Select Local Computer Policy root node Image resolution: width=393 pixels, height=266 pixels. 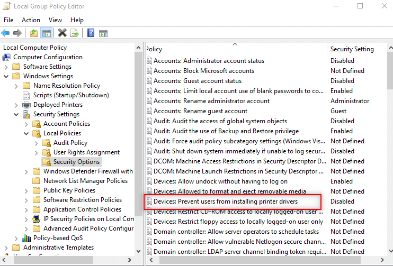[35, 48]
